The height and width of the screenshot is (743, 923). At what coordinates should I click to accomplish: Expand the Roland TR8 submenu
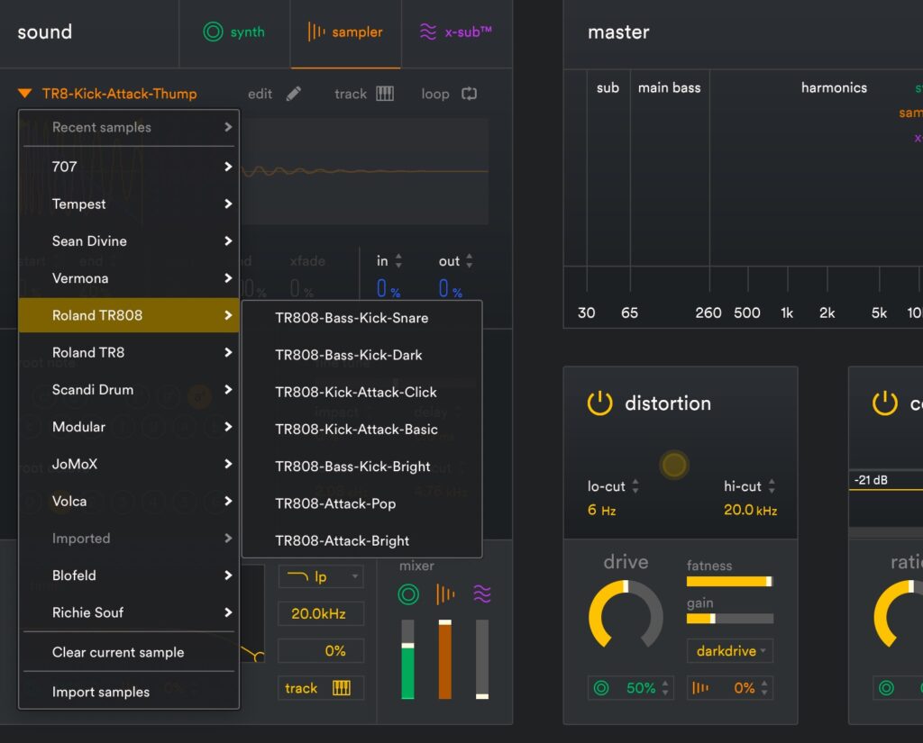tap(129, 353)
